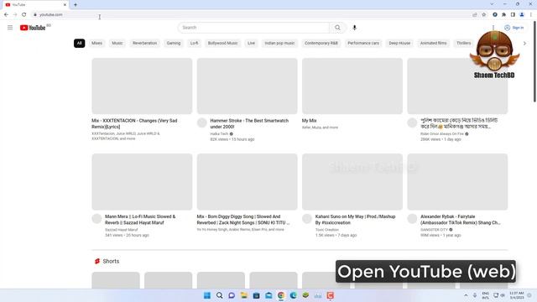Open File Explorer from the taskbar
Image resolution: width=537 pixels, height=302 pixels.
point(244,295)
